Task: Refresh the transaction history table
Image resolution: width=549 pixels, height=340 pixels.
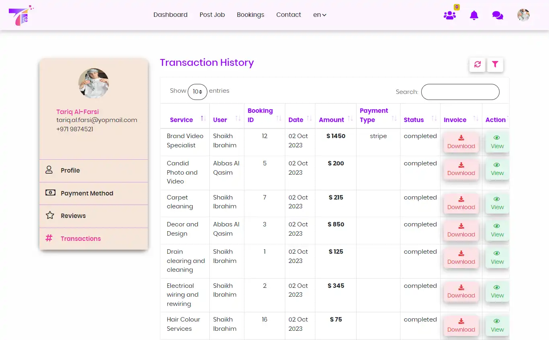Action: coord(477,64)
